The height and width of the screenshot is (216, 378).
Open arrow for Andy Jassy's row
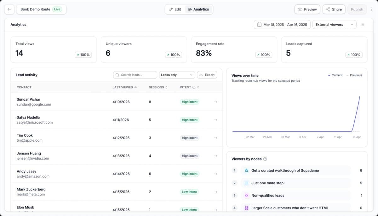tap(215, 174)
